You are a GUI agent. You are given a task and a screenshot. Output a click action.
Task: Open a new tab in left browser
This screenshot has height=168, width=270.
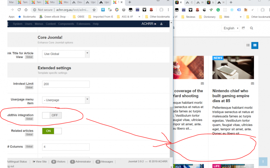pos(130,2)
